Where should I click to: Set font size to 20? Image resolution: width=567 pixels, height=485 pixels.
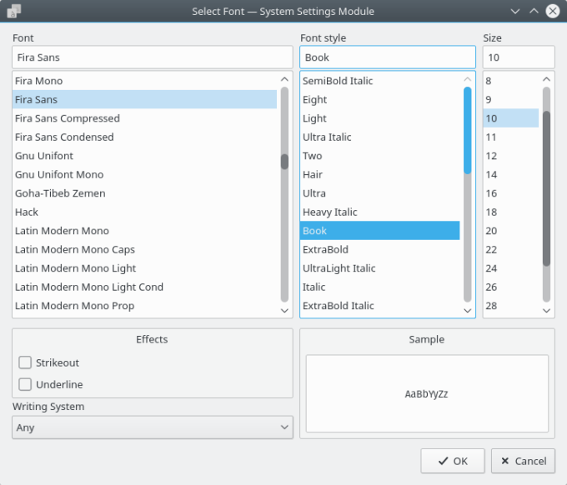(x=511, y=231)
